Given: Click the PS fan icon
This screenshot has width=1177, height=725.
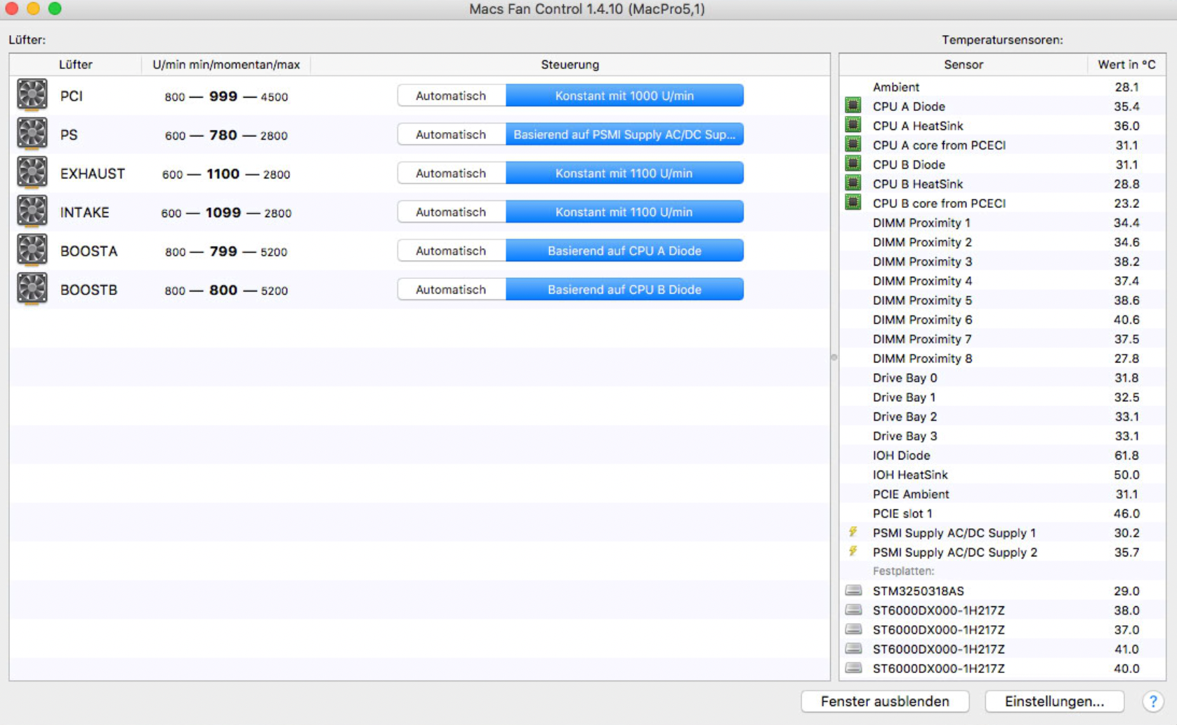Looking at the screenshot, I should (x=32, y=133).
